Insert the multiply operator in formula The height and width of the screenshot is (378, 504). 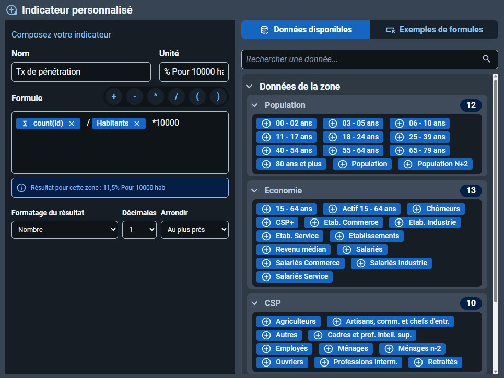click(156, 96)
